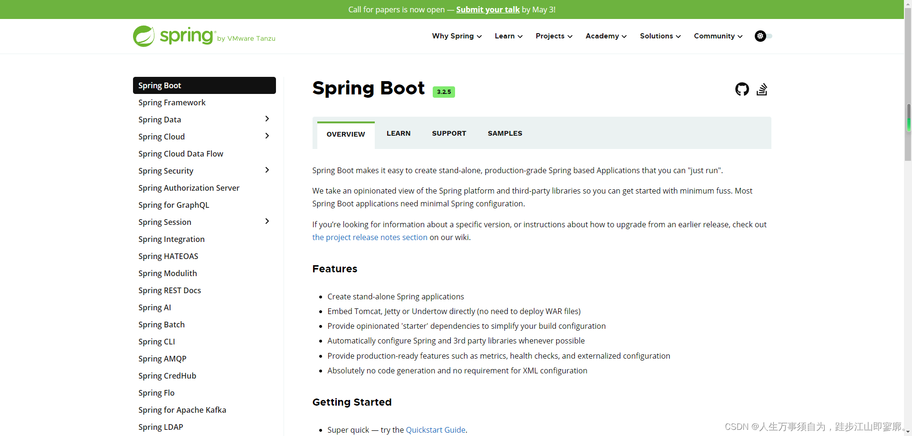
Task: Expand the Spring Data chevron
Action: pyautogui.click(x=267, y=119)
